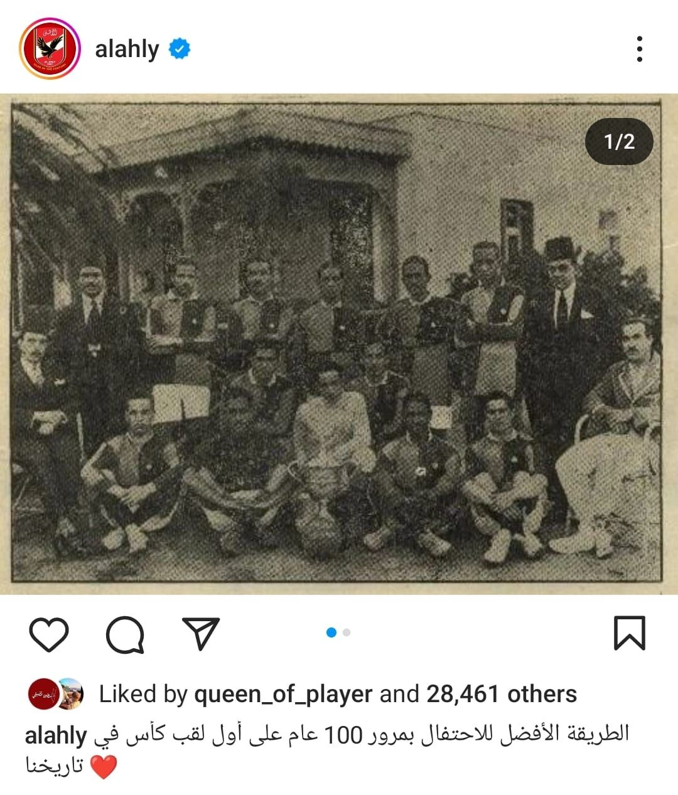
Task: Tap the blue verified badge
Action: tap(180, 48)
